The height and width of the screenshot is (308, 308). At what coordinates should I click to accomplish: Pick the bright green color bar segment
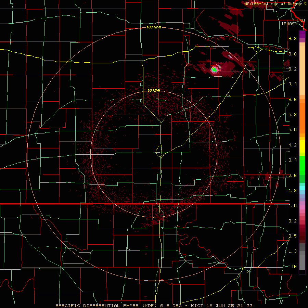click(x=302, y=165)
